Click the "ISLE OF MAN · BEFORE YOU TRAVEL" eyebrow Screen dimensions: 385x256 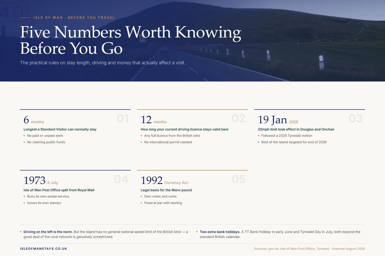coord(74,18)
